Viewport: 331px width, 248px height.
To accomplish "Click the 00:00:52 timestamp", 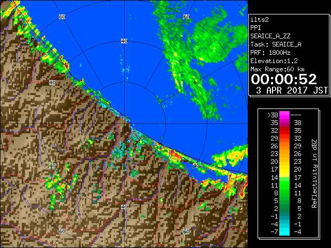I will [x=284, y=79].
